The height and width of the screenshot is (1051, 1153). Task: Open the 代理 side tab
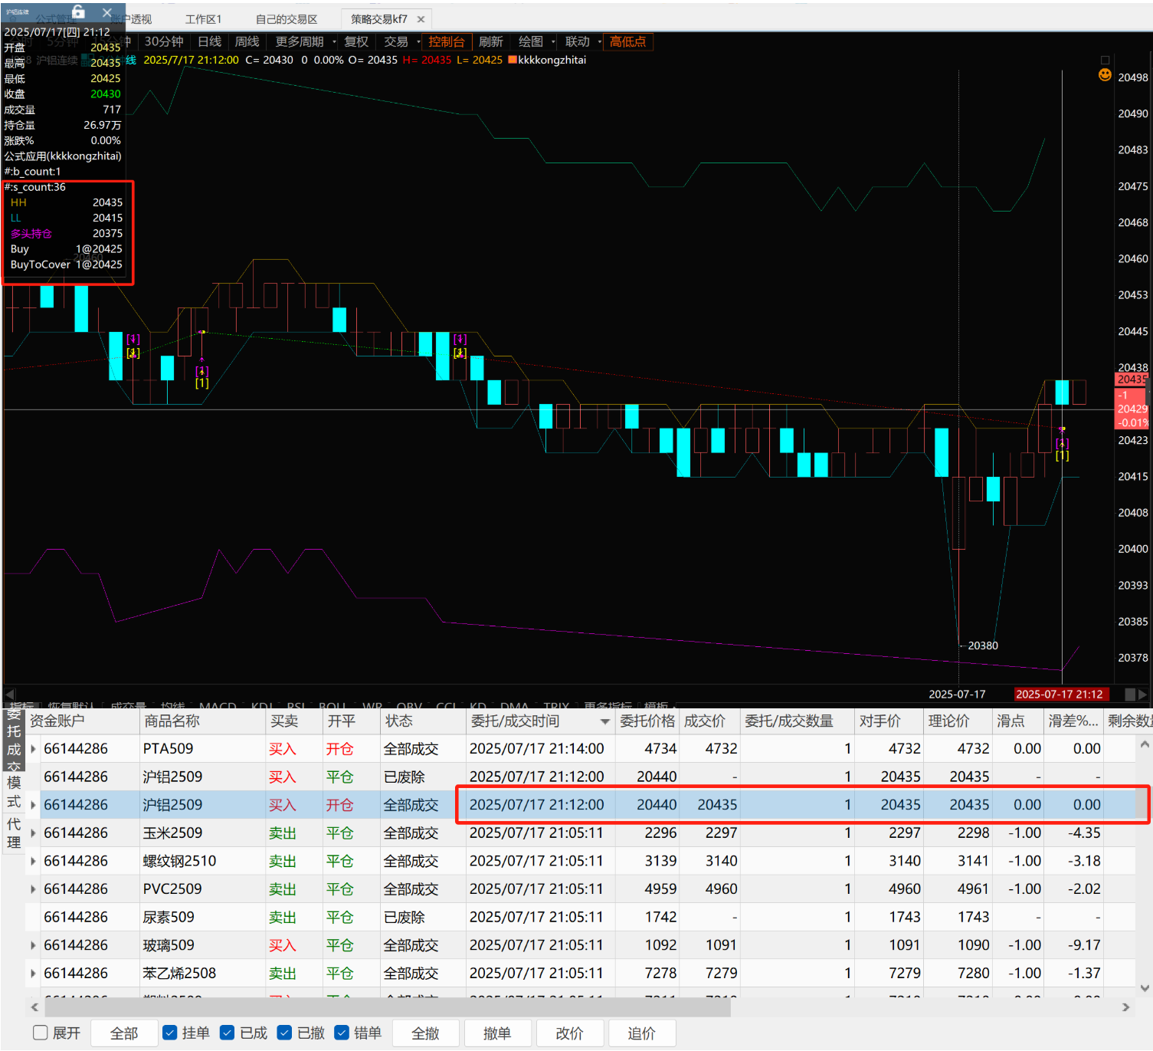click(14, 833)
